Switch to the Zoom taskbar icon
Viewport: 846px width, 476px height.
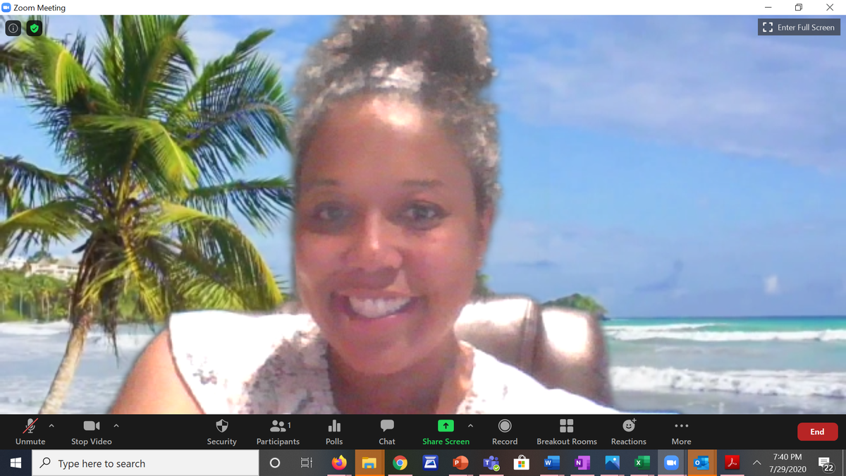[x=672, y=463]
